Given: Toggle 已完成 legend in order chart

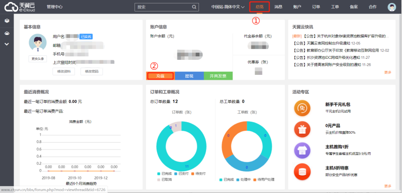Looking at the screenshot, I should [x=164, y=174].
